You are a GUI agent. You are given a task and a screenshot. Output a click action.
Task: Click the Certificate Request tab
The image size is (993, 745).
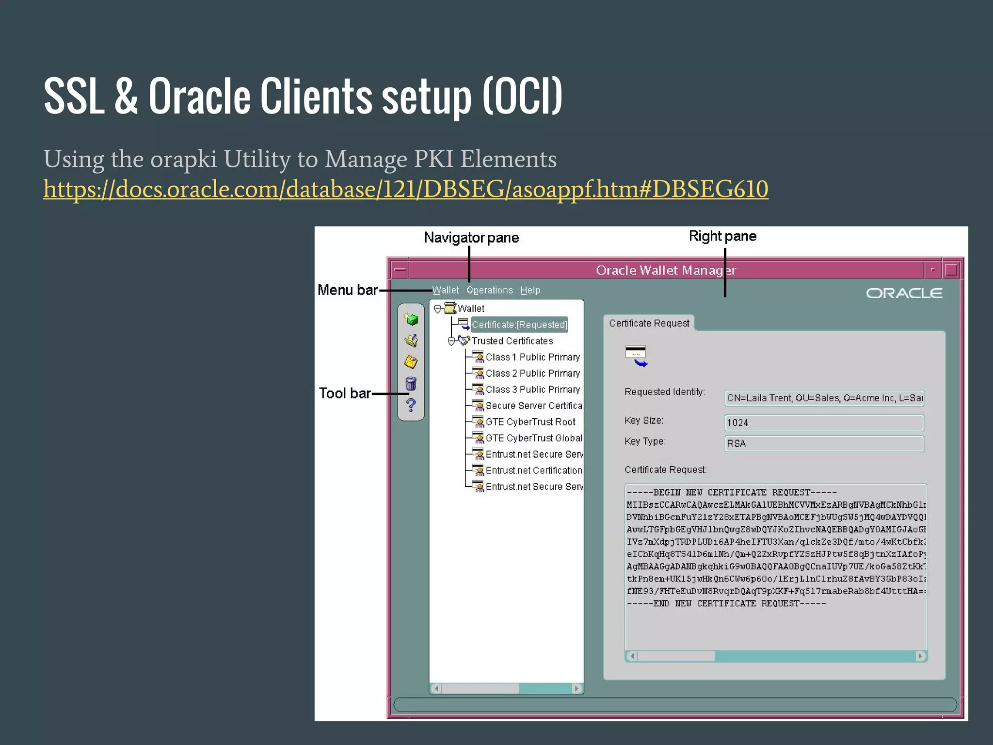[x=649, y=323]
